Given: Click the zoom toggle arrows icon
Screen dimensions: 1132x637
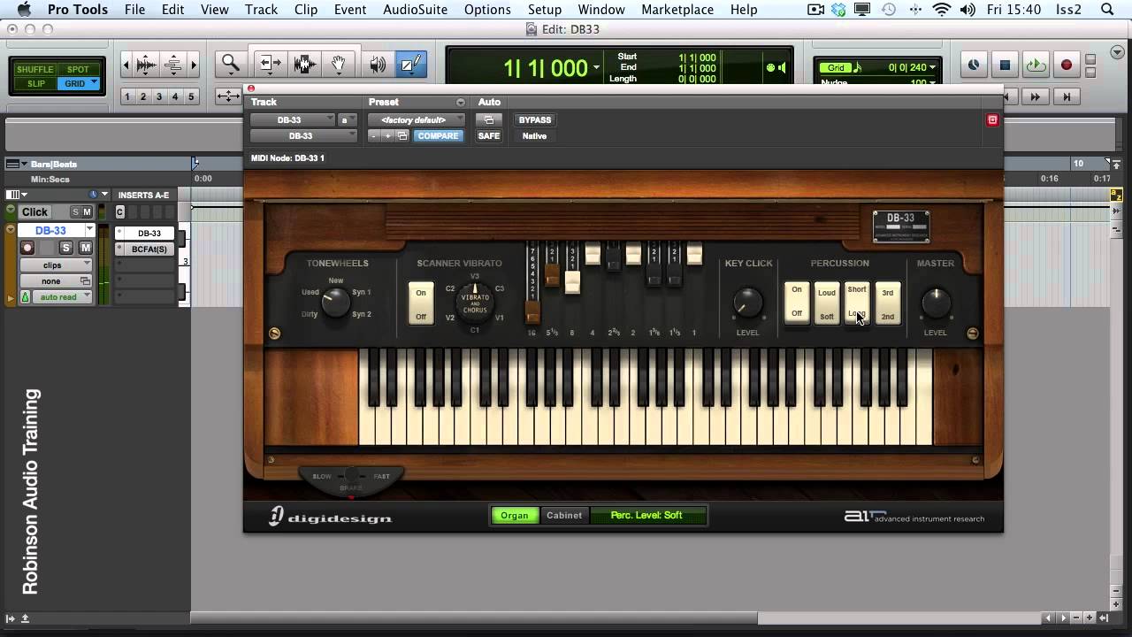Looking at the screenshot, I should [x=229, y=96].
